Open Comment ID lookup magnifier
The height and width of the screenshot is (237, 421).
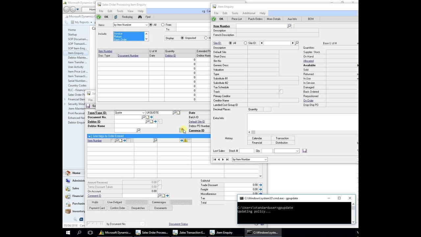160,196
